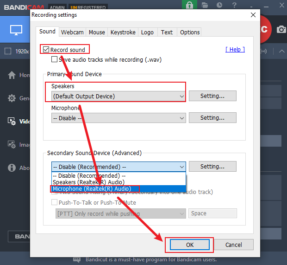Enable Push-To-Talk or Push-To-Mute checkbox
The width and height of the screenshot is (287, 265).
tap(54, 202)
